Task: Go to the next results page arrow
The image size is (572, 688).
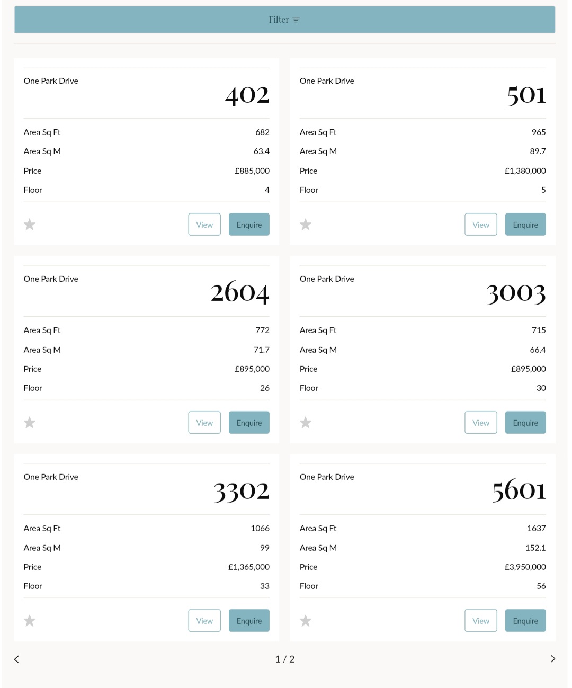Action: (552, 659)
